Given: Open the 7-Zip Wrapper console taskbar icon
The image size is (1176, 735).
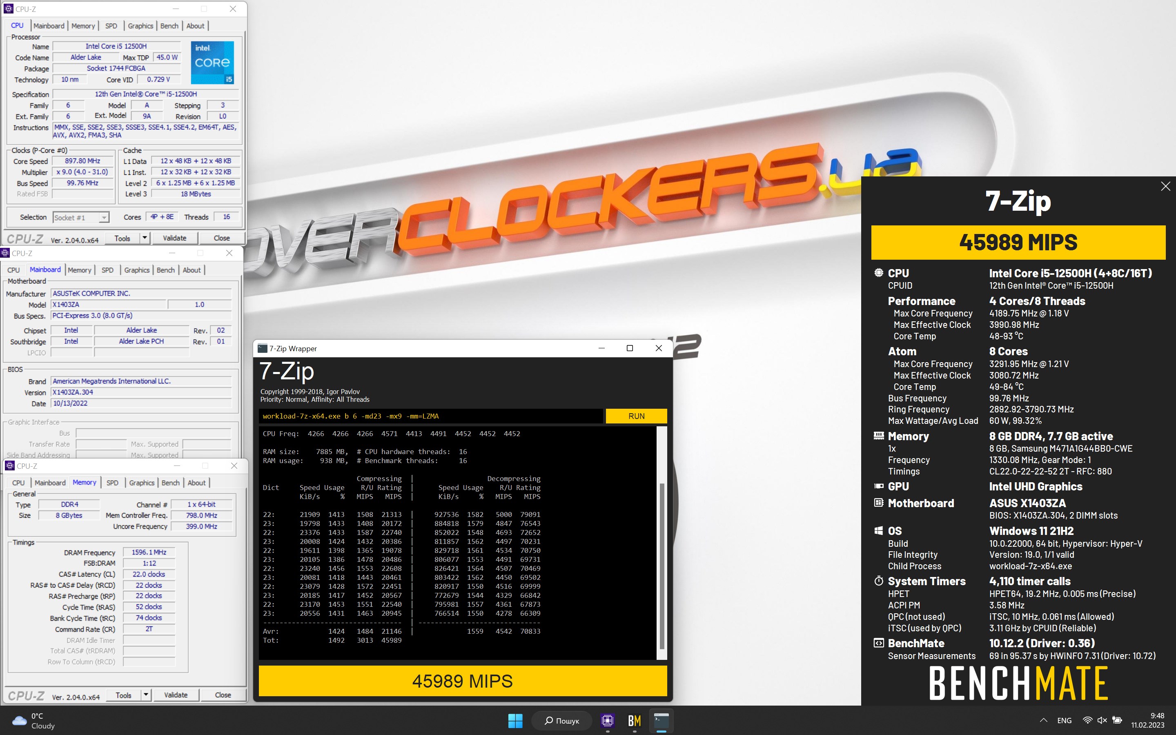Looking at the screenshot, I should (662, 720).
